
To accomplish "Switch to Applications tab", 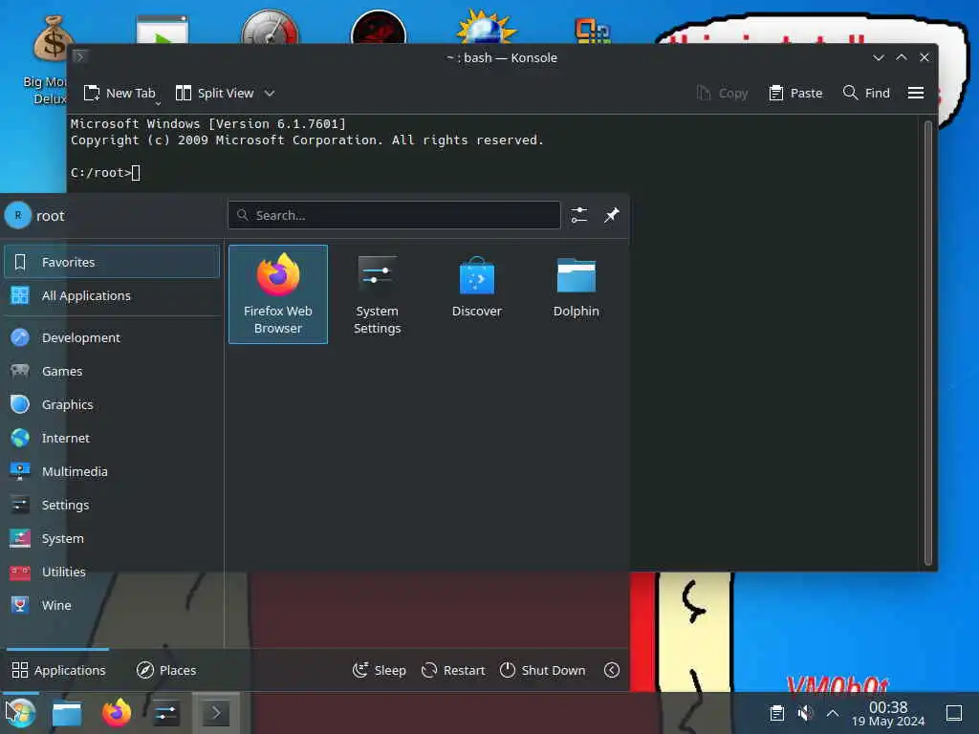I will 58,670.
